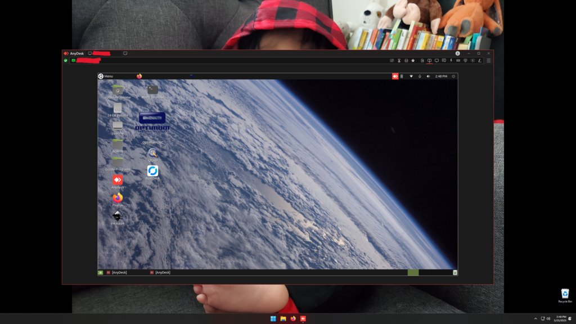Screen dimensions: 576x324
Task: Open the remote network (Wi-Fi) indicator
Action: pos(411,76)
